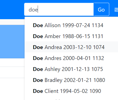This screenshot has width=118, height=100.
Task: Click the blue header bar left of search
Action: coord(12,10)
